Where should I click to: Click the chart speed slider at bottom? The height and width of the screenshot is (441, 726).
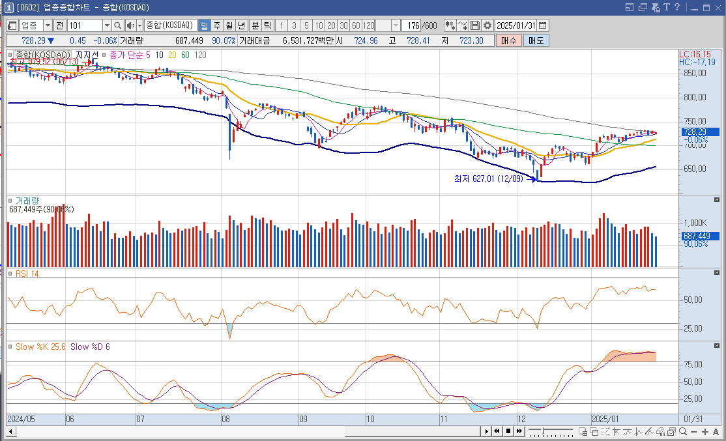coord(551,431)
